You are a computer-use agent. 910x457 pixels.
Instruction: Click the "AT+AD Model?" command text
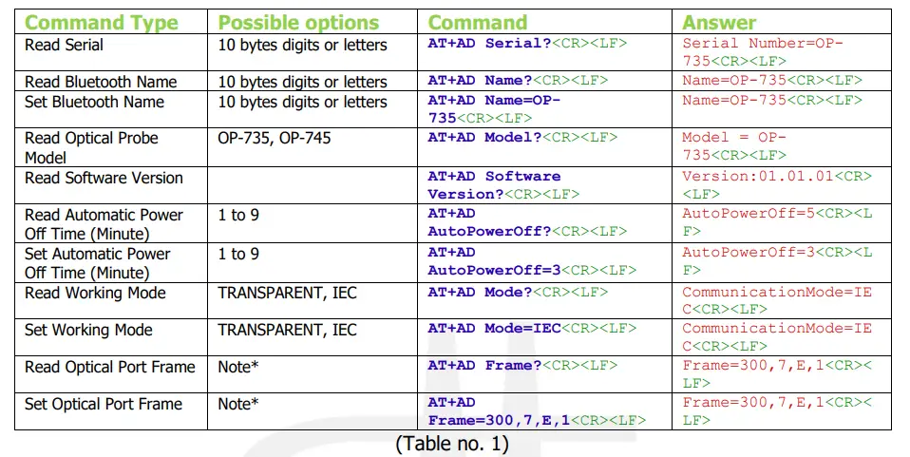point(483,138)
